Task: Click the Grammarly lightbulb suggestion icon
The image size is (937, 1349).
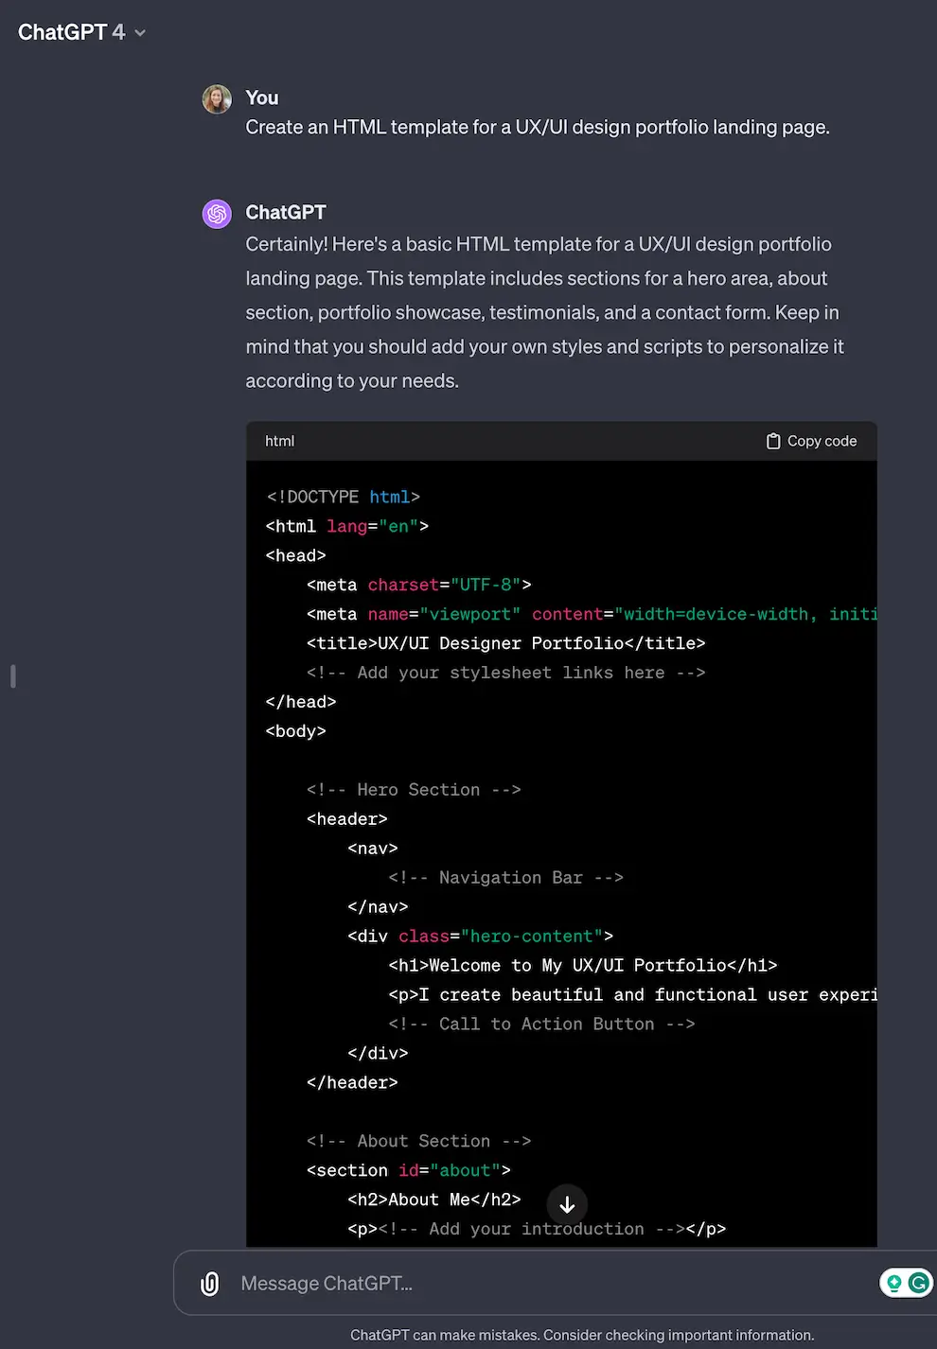Action: pyautogui.click(x=893, y=1283)
